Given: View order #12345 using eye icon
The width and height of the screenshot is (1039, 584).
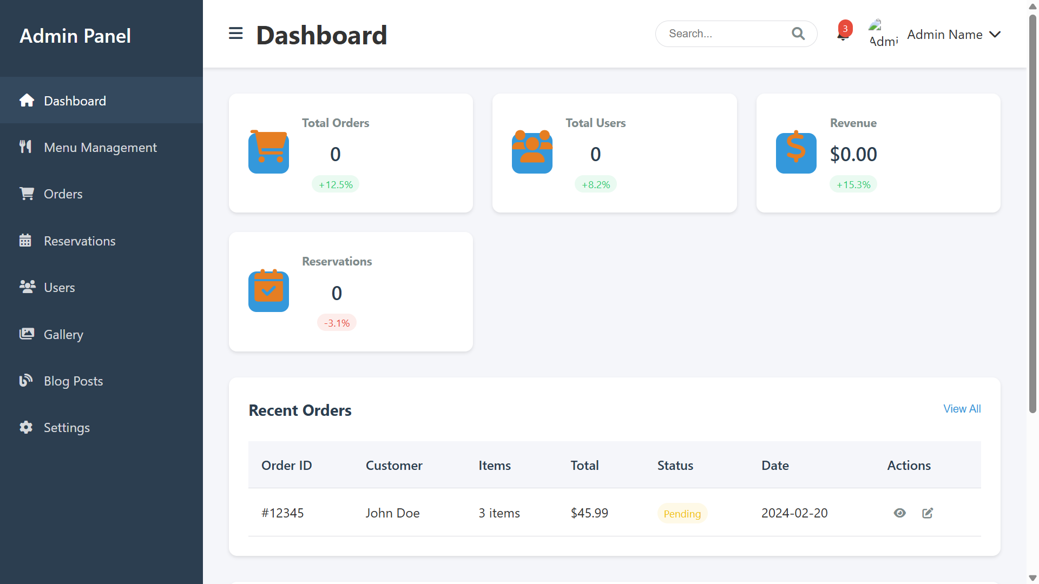Looking at the screenshot, I should (899, 513).
